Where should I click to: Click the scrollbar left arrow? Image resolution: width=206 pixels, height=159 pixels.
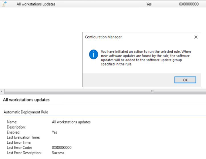(2, 91)
